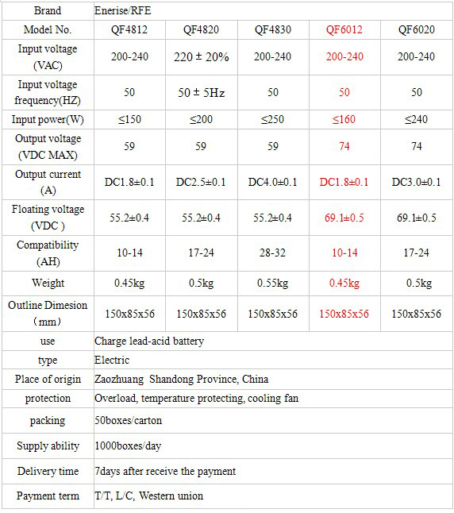
Task: Select the DC4.0±0.1 output current cell
Action: pyautogui.click(x=272, y=182)
